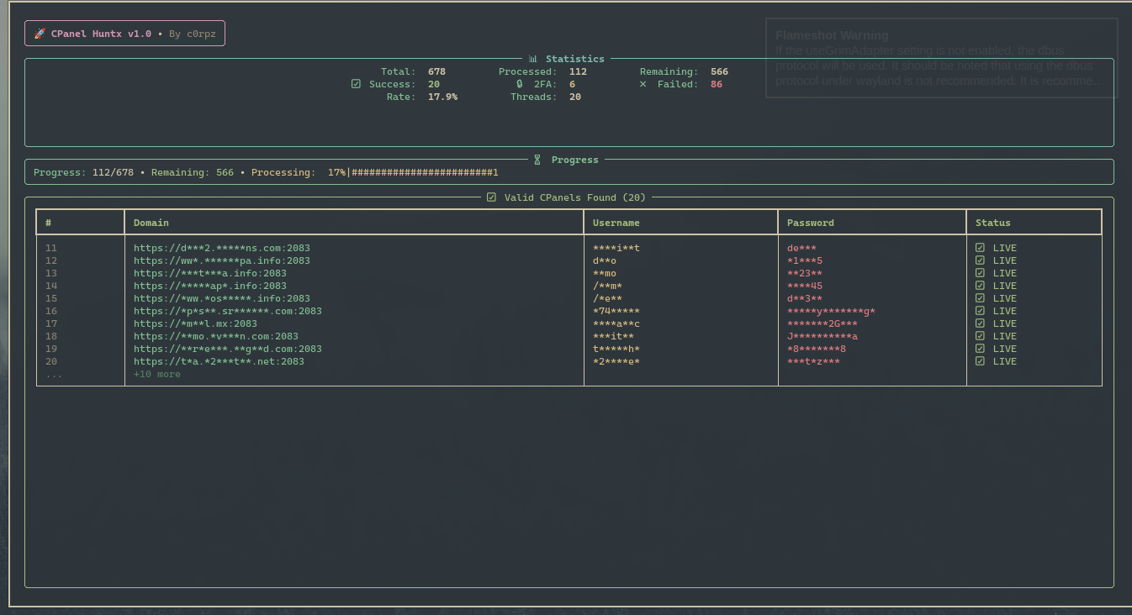Click the lock icon next to 2FA
Image resolution: width=1132 pixels, height=615 pixels.
pyautogui.click(x=520, y=84)
